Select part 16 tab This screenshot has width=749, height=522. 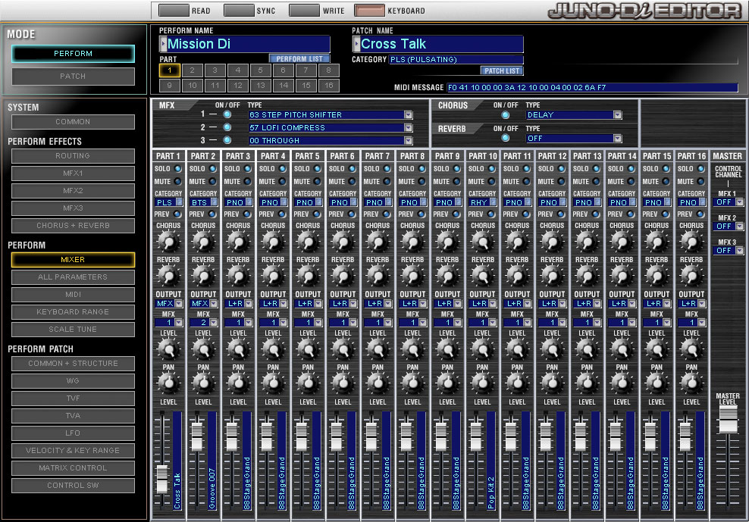point(329,86)
